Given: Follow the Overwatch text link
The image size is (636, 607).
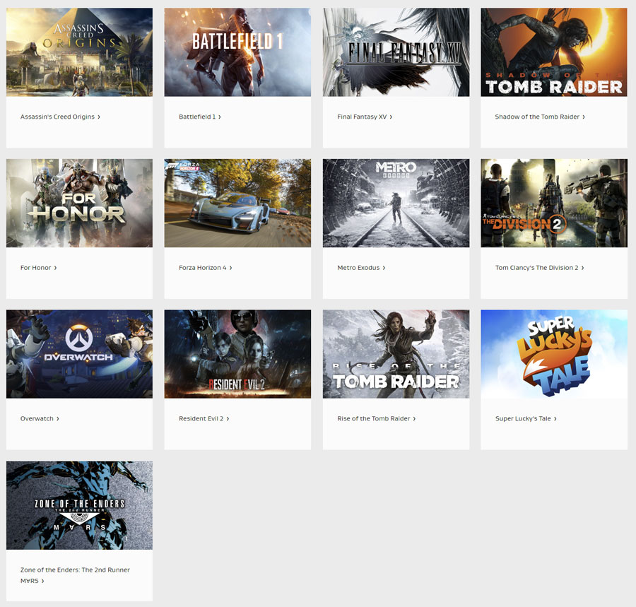Looking at the screenshot, I should pos(37,418).
